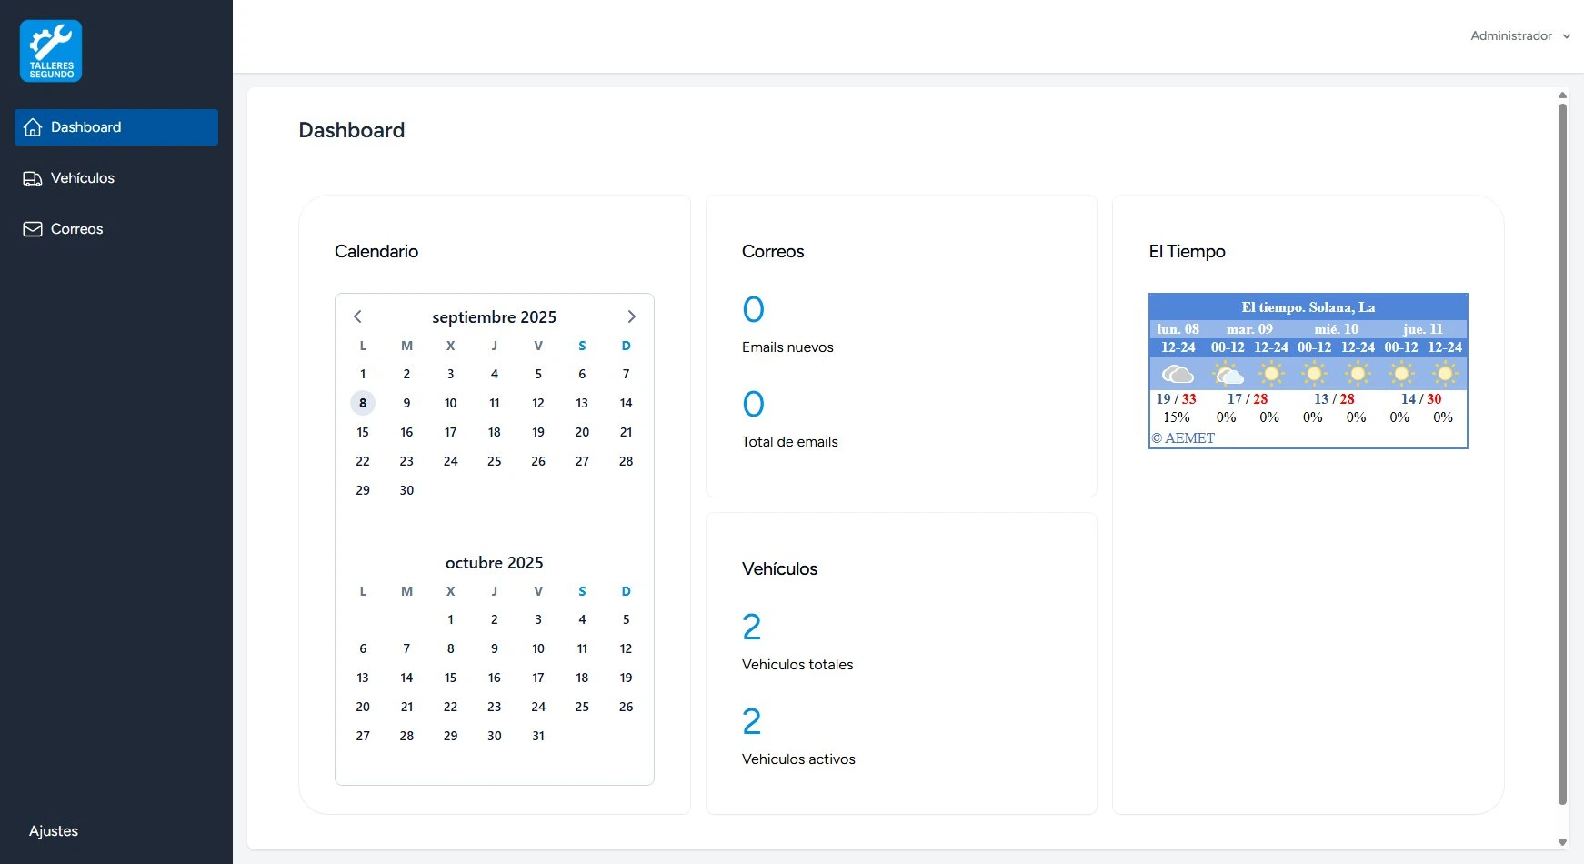Screen dimensions: 1584x864
Task: Select September 30 in calendar
Action: (x=406, y=490)
